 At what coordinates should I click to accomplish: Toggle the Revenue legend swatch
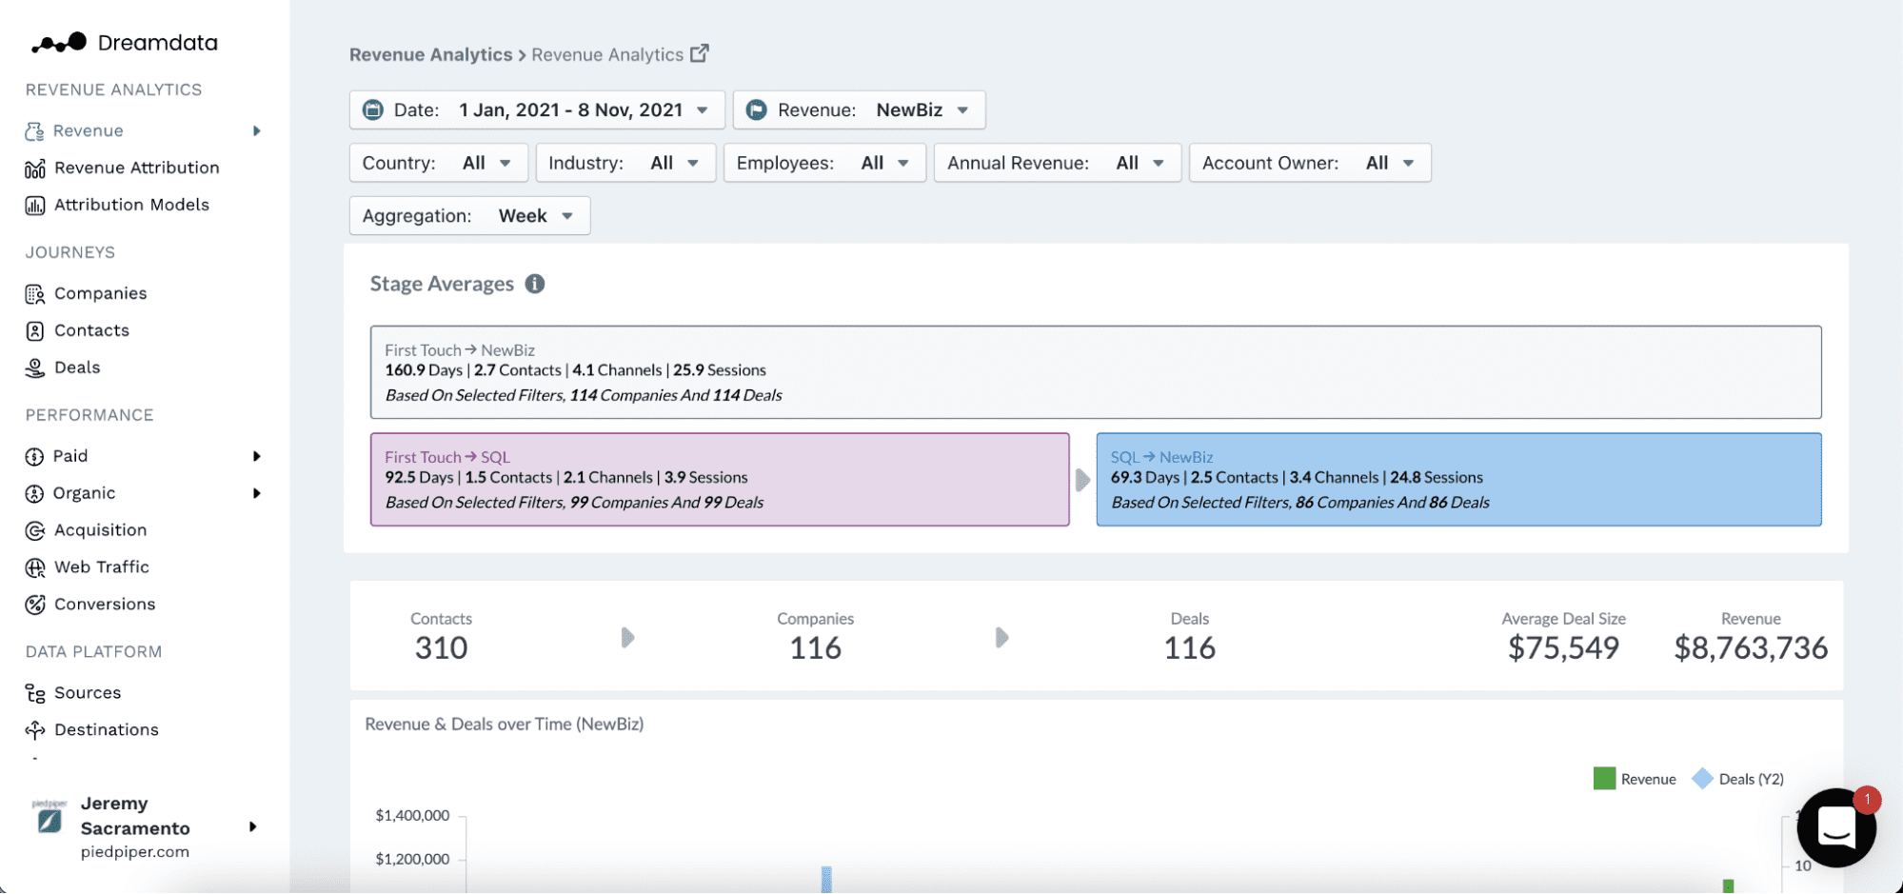[1604, 778]
